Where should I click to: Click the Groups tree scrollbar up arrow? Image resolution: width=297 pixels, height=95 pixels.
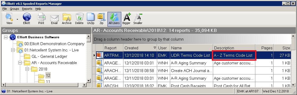(x=89, y=36)
